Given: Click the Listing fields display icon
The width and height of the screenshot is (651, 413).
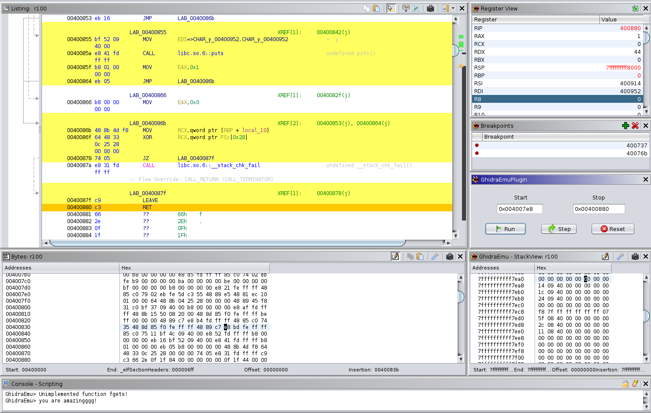Looking at the screenshot, I should 445,8.
